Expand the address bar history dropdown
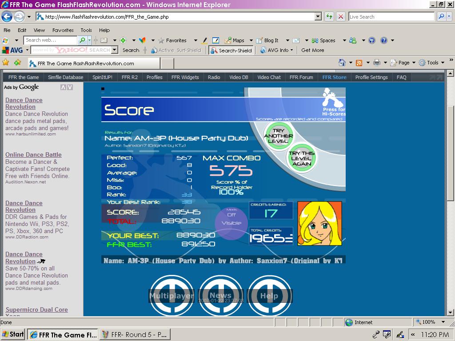 click(318, 16)
